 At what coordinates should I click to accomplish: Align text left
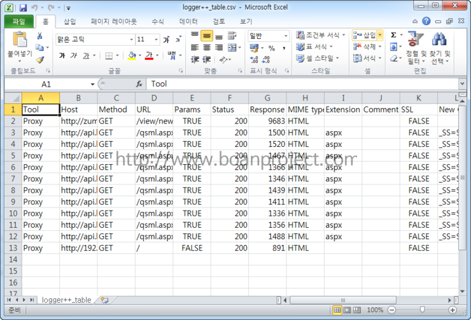[x=195, y=48]
